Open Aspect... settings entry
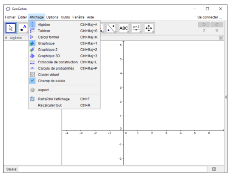 pyautogui.click(x=64, y=90)
